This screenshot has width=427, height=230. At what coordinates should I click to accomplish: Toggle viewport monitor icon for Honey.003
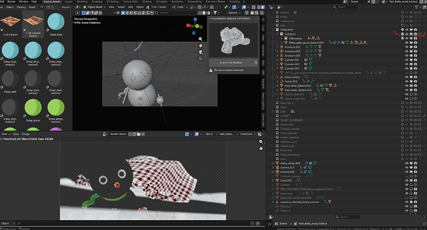click(411, 81)
